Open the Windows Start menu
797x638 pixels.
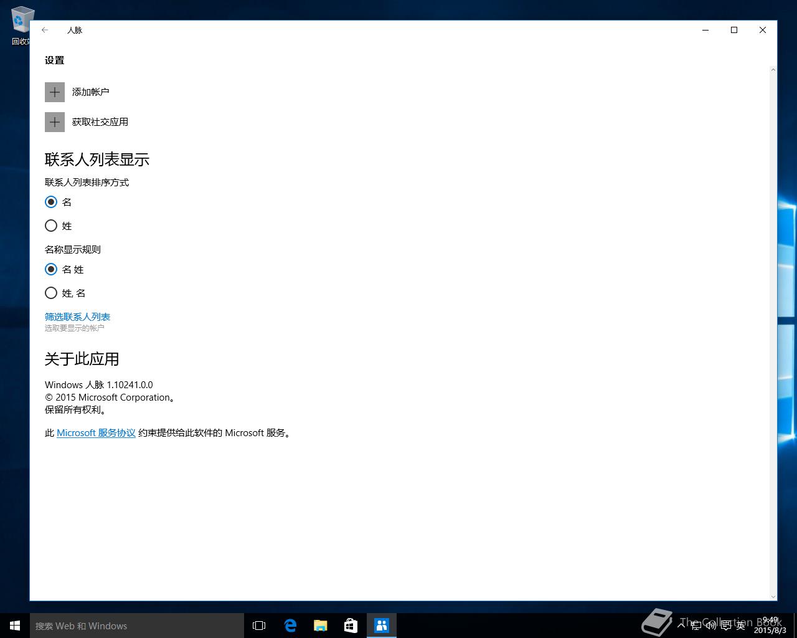(x=15, y=626)
